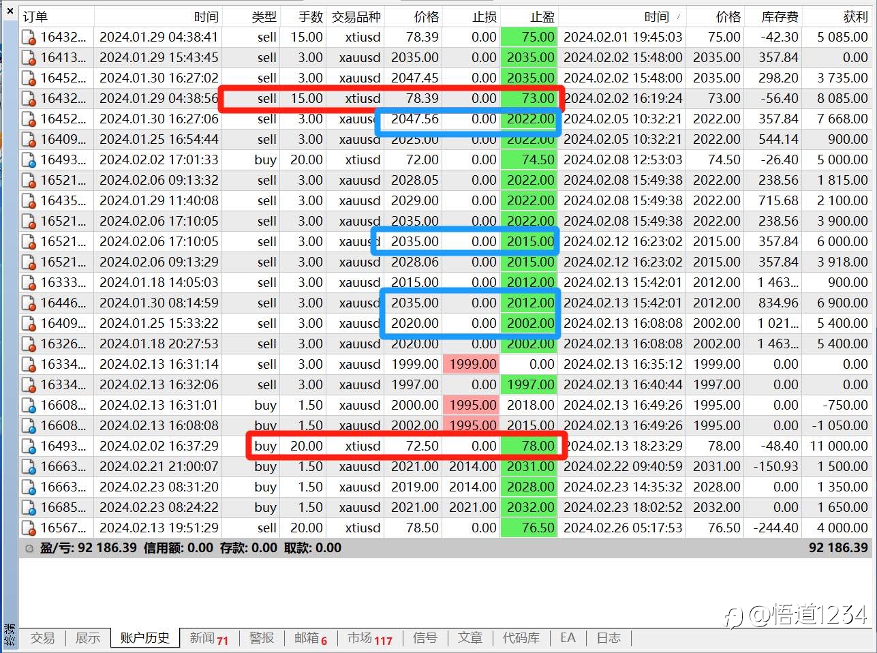The image size is (877, 653).
Task: Click the summary icon beside 盈/亏 balance line
Action: pyautogui.click(x=29, y=548)
